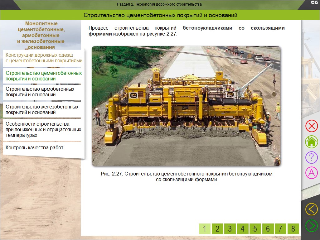Select 'Строительство цементобетонных покрытий' menu item

44,76
